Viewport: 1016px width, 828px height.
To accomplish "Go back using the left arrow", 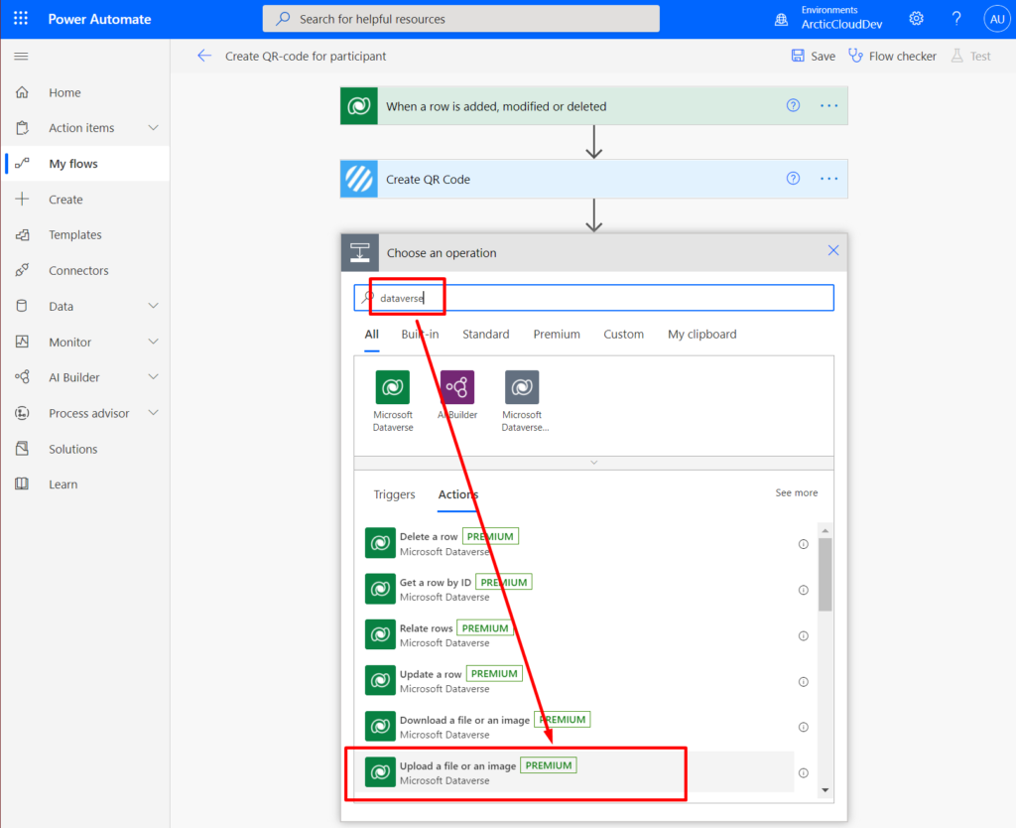I will (x=204, y=56).
